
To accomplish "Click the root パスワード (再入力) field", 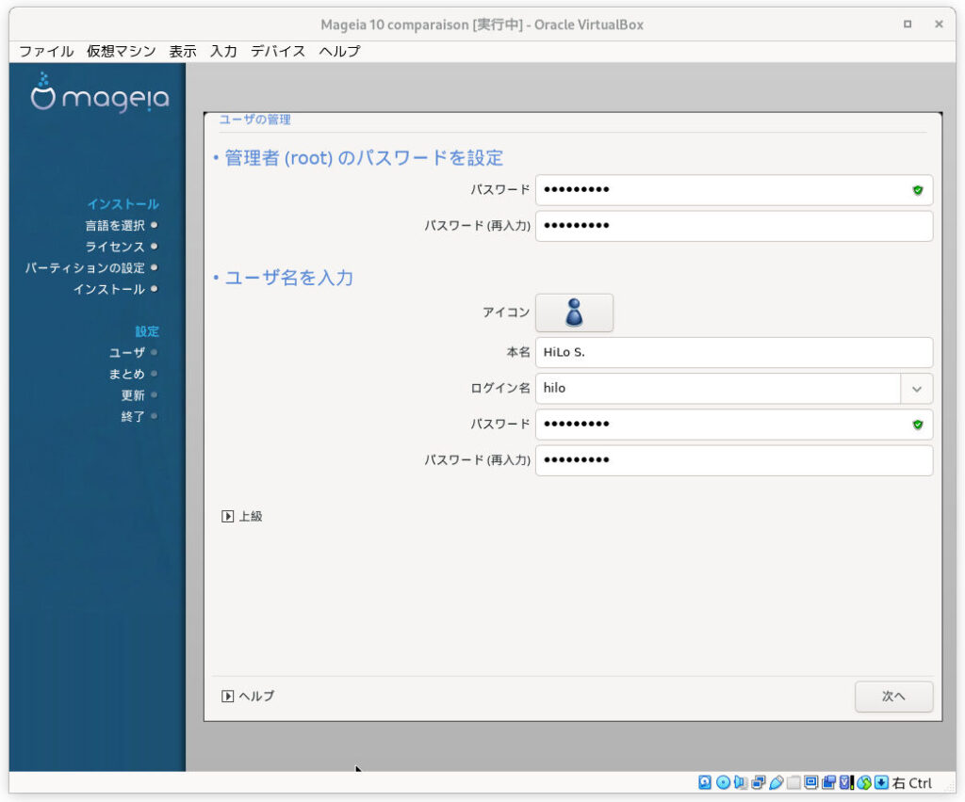I will pos(734,226).
